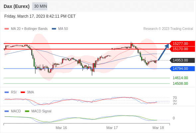Click the Mar 17 date axis label

[112, 128]
